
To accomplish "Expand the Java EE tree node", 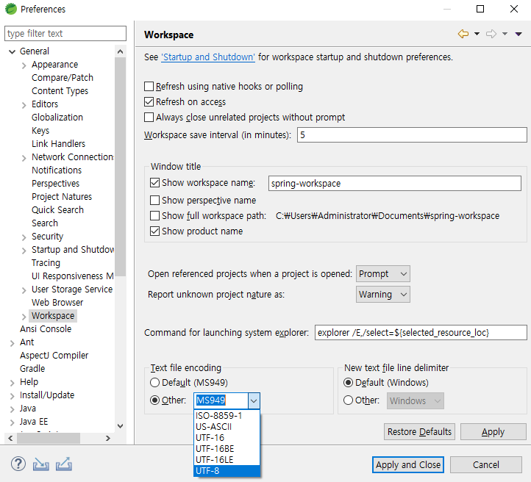I will (13, 422).
